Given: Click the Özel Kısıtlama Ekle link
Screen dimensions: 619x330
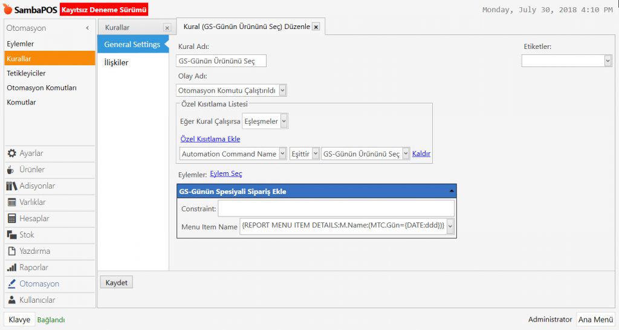Looking at the screenshot, I should coord(210,139).
